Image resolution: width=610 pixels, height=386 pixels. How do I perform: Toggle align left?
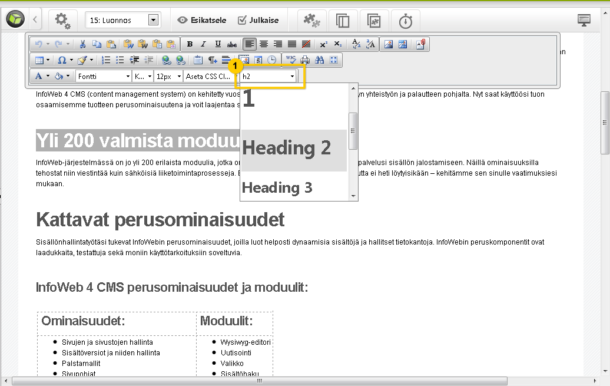pyautogui.click(x=250, y=44)
